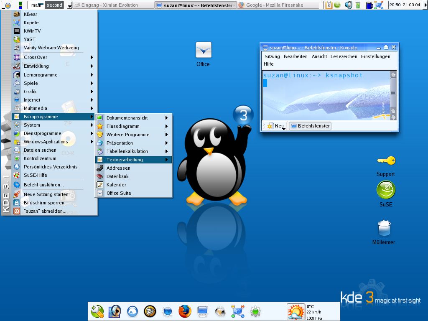The width and height of the screenshot is (428, 321).
Task: Launch the headphones audio player icon in dock
Action: pos(220,311)
